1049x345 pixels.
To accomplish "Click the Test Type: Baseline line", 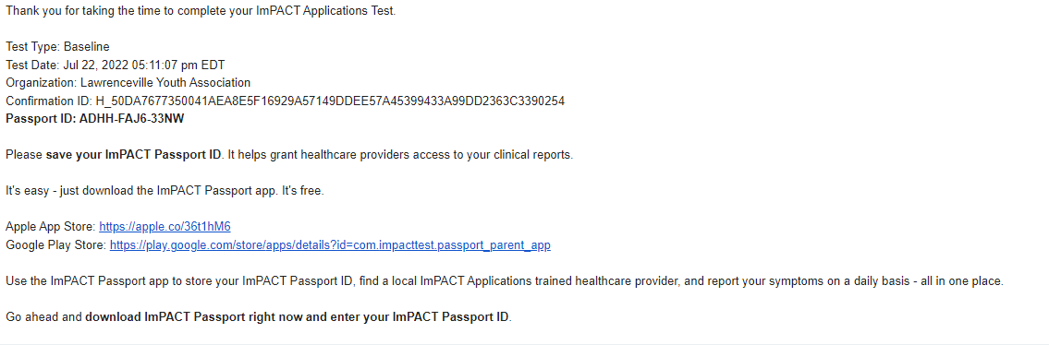I will 57,47.
